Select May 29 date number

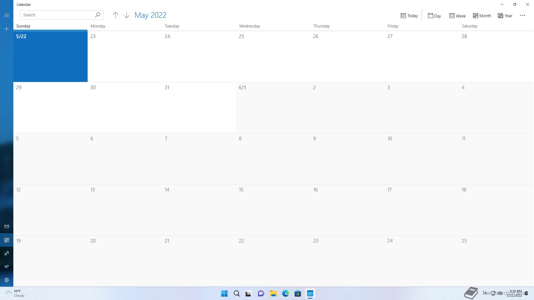pos(19,87)
